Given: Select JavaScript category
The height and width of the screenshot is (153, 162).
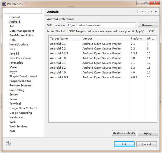Looking at the screenshot, I should point(16,63).
